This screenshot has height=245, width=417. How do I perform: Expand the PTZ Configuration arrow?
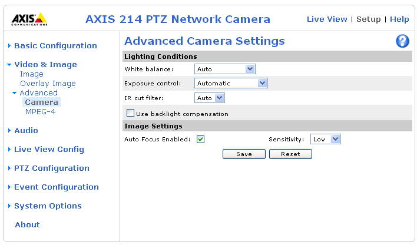point(9,168)
